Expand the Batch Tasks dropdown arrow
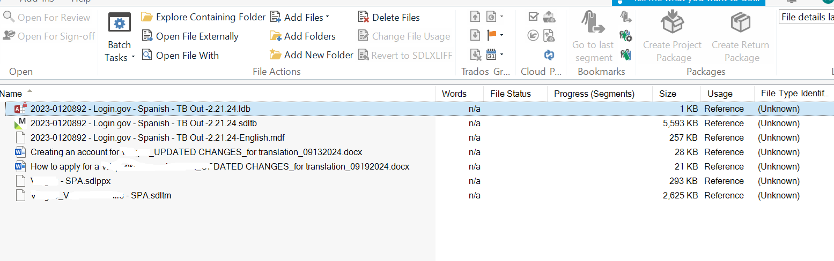This screenshot has width=834, height=261. 133,58
